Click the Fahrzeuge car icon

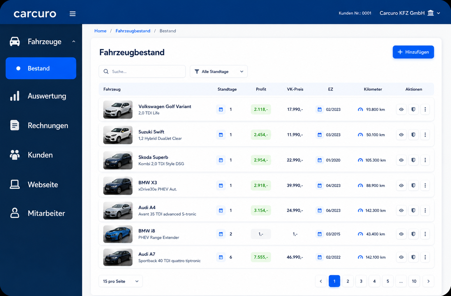point(15,42)
